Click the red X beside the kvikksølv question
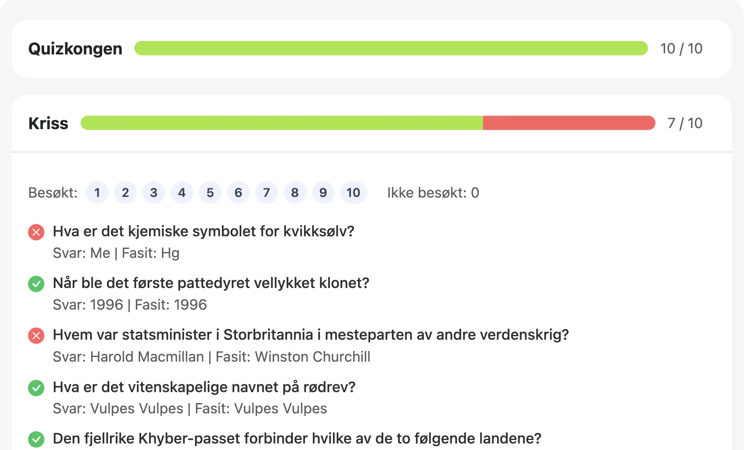The height and width of the screenshot is (450, 744). [36, 232]
